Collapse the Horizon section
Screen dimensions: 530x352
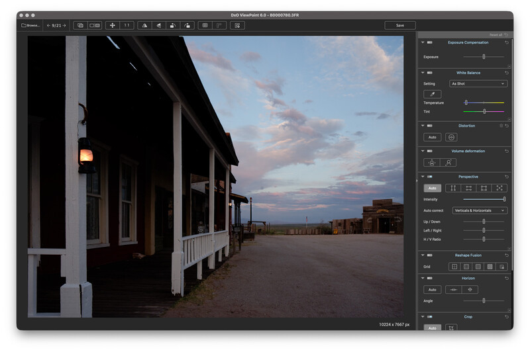[x=423, y=278]
